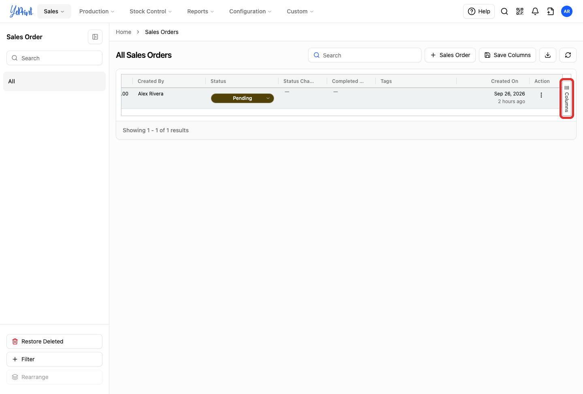583x394 pixels.
Task: Add a Filter in the sidebar
Action: point(54,359)
